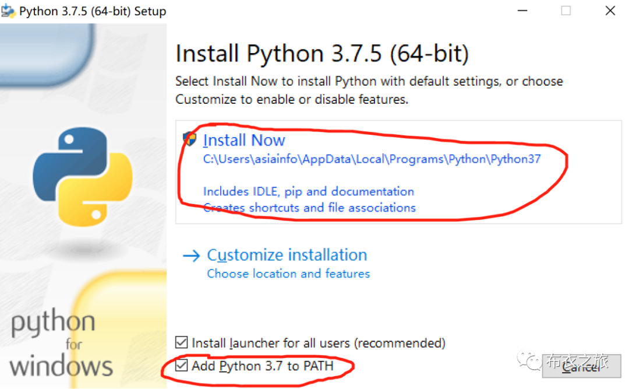Select "Choose location and features" subtitle

(x=288, y=274)
